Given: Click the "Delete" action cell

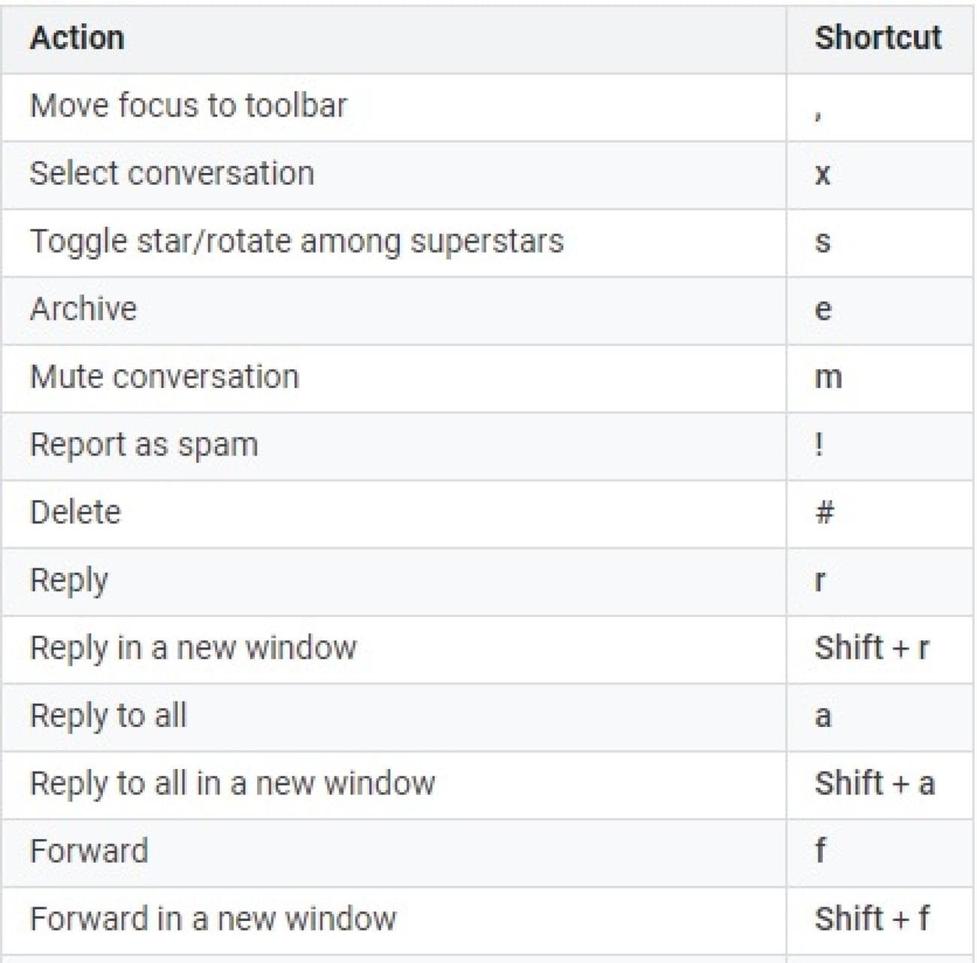Looking at the screenshot, I should (x=75, y=513).
